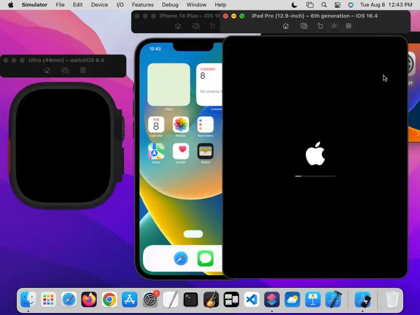Screen dimensions: 420x315
Task: Open Xcode from the Dock
Action: 333,299
